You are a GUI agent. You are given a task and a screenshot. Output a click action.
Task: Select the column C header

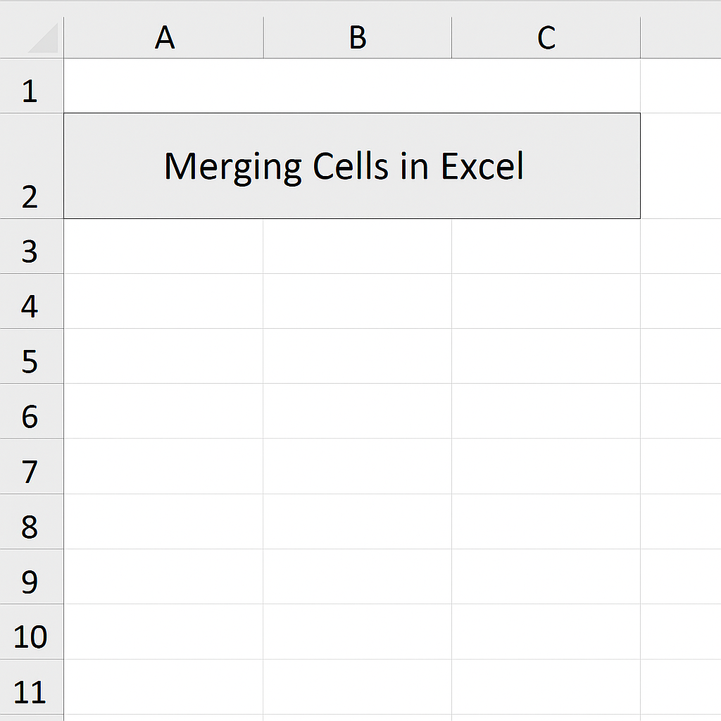click(546, 38)
